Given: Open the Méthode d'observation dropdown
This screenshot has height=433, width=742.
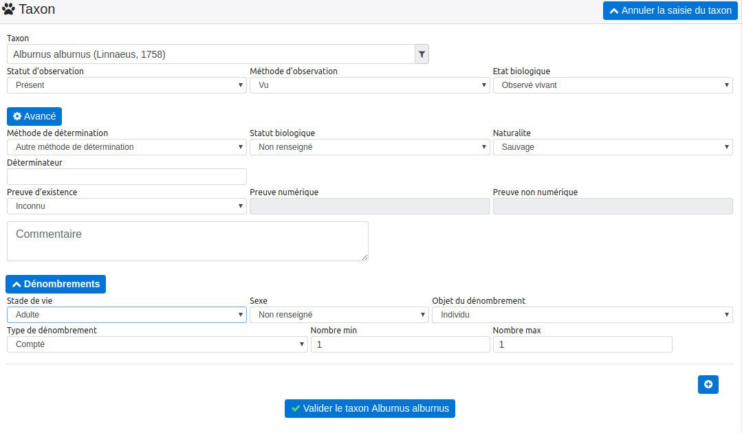Looking at the screenshot, I should pos(369,85).
